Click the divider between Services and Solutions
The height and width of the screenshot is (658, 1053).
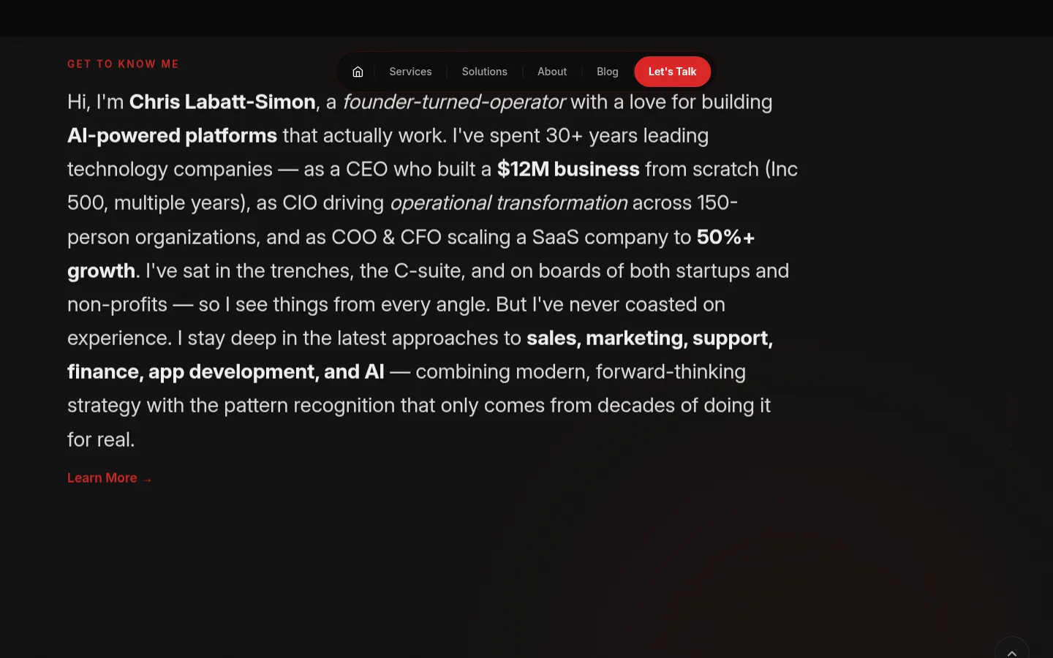pyautogui.click(x=448, y=71)
